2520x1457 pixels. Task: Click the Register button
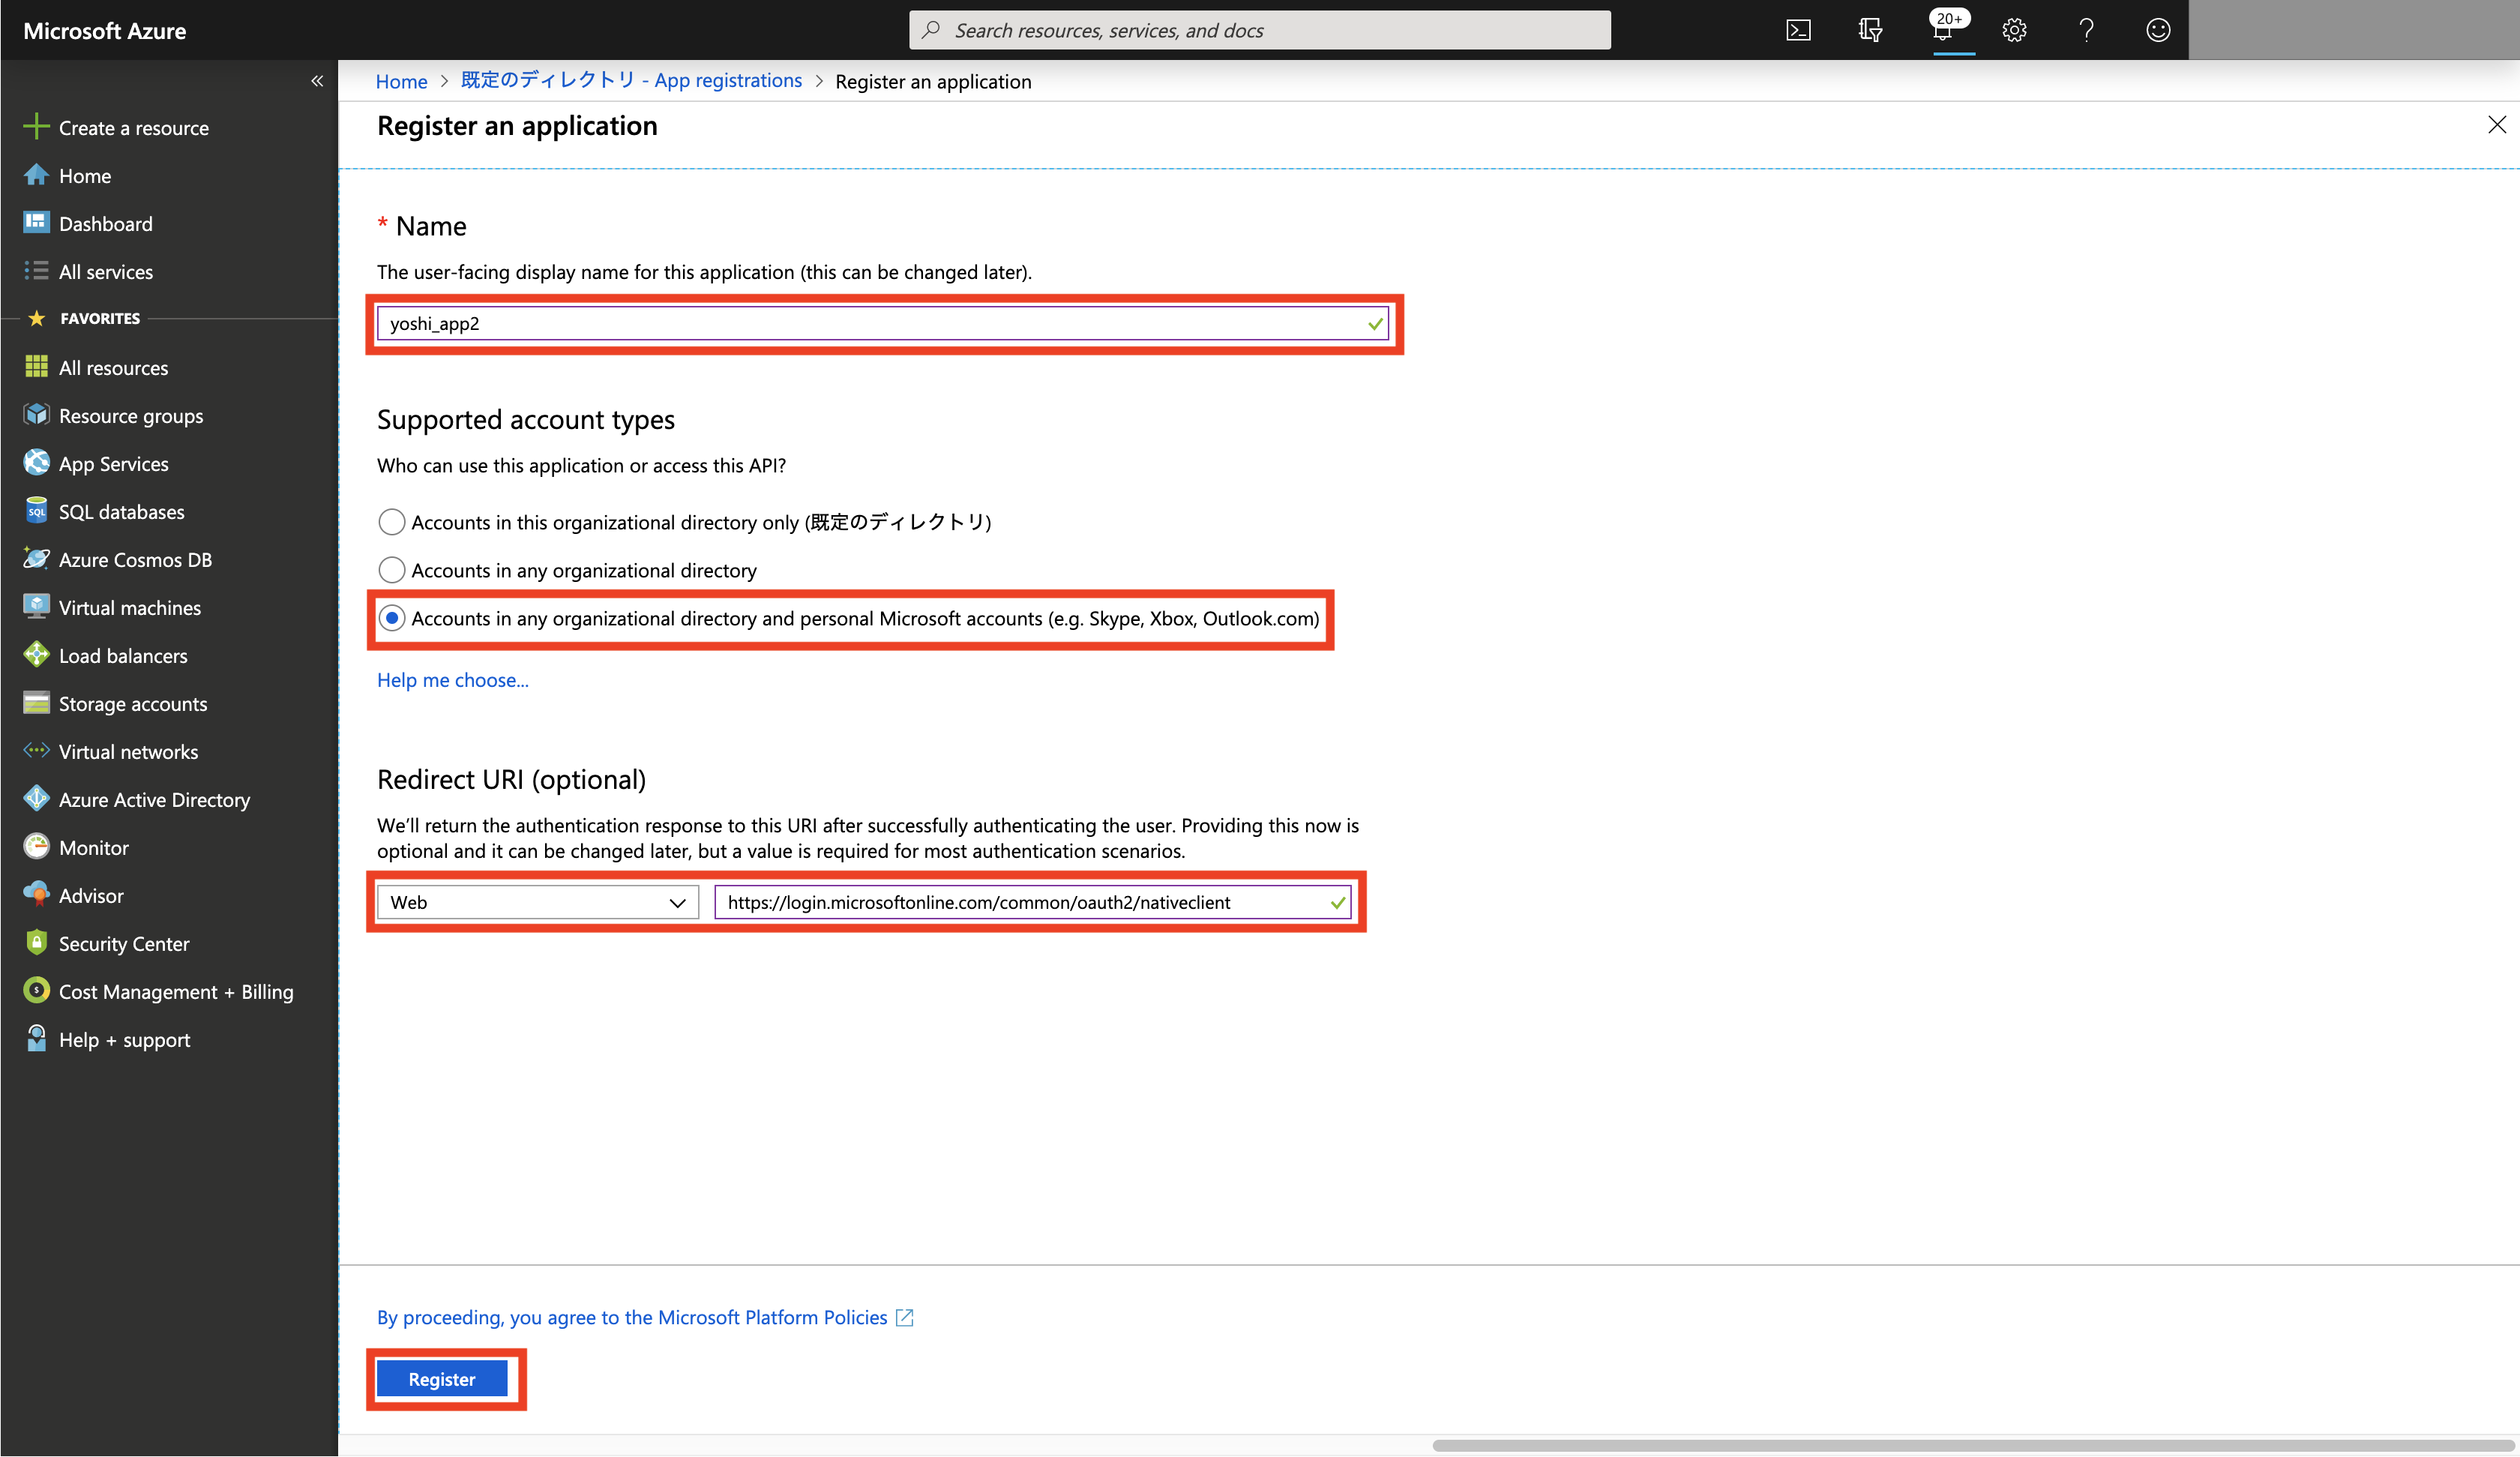442,1379
